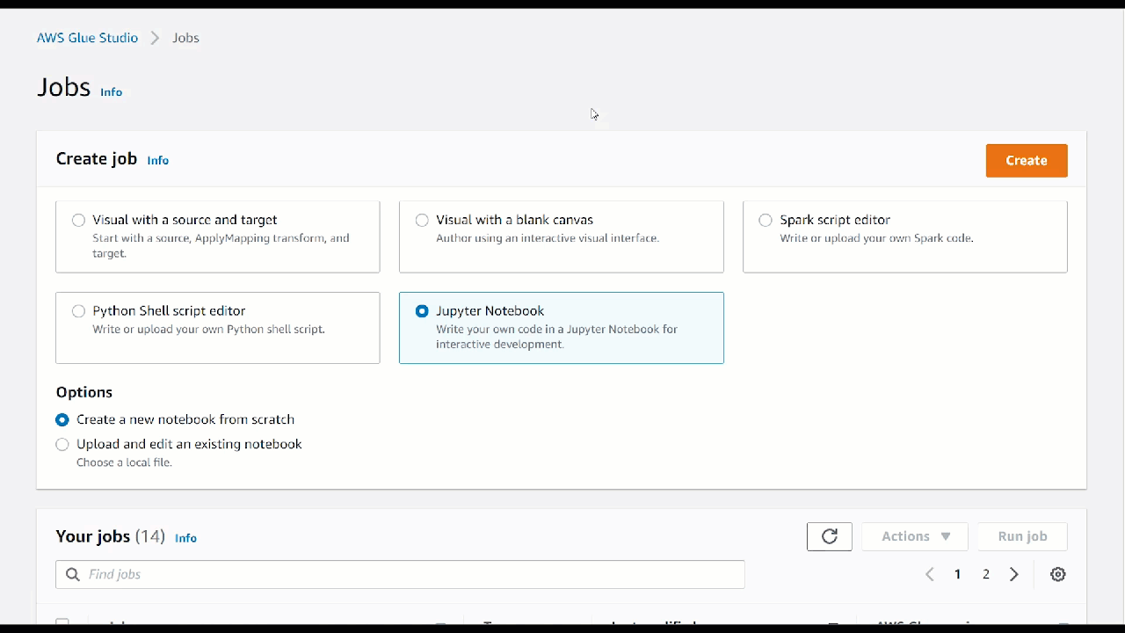Viewport: 1125px width, 633px height.
Task: Select the Jupyter Notebook radio button
Action: click(x=423, y=311)
